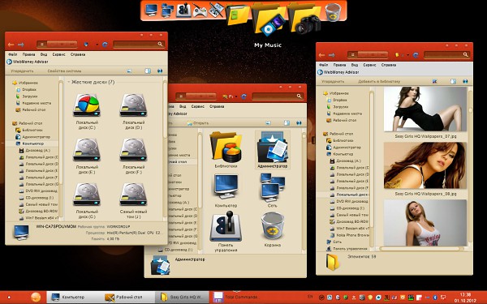487x304 pixels.
Task: Click the orange Start orb on taskbar
Action: click(36, 298)
